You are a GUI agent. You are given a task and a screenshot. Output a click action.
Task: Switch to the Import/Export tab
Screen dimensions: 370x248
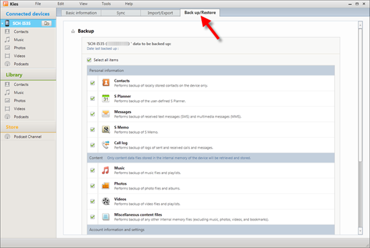[x=160, y=13]
